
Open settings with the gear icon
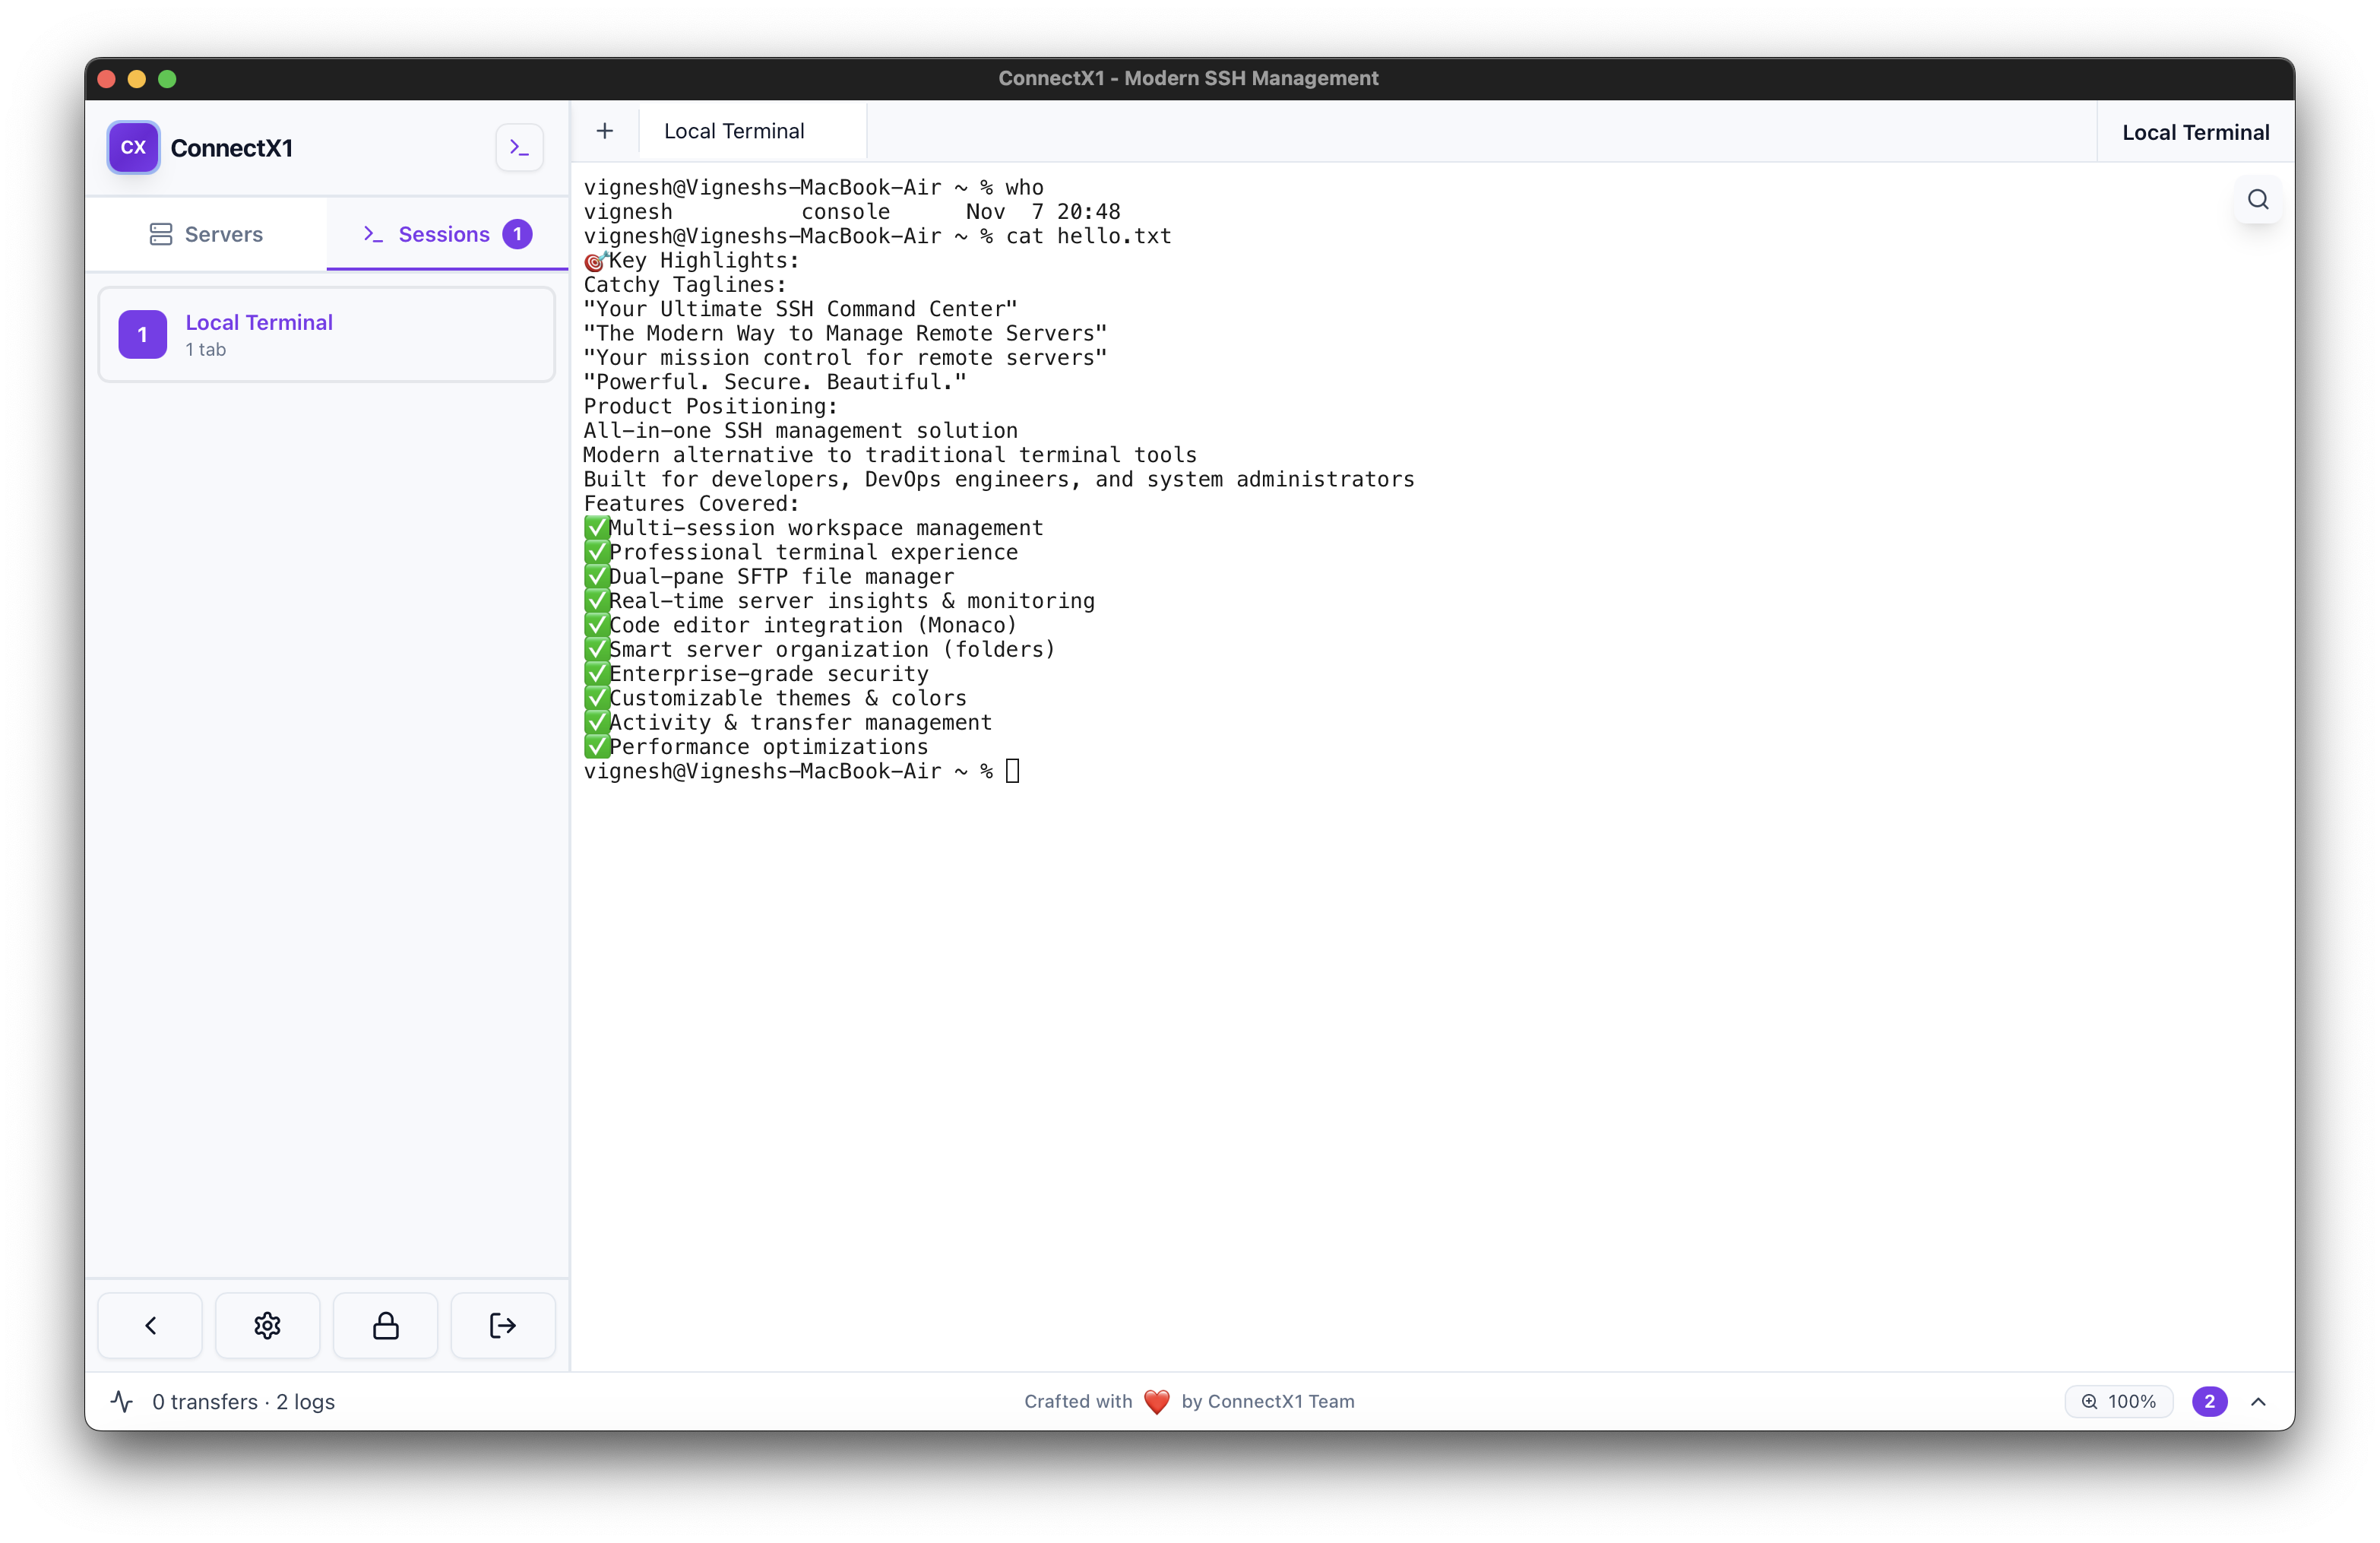click(267, 1325)
